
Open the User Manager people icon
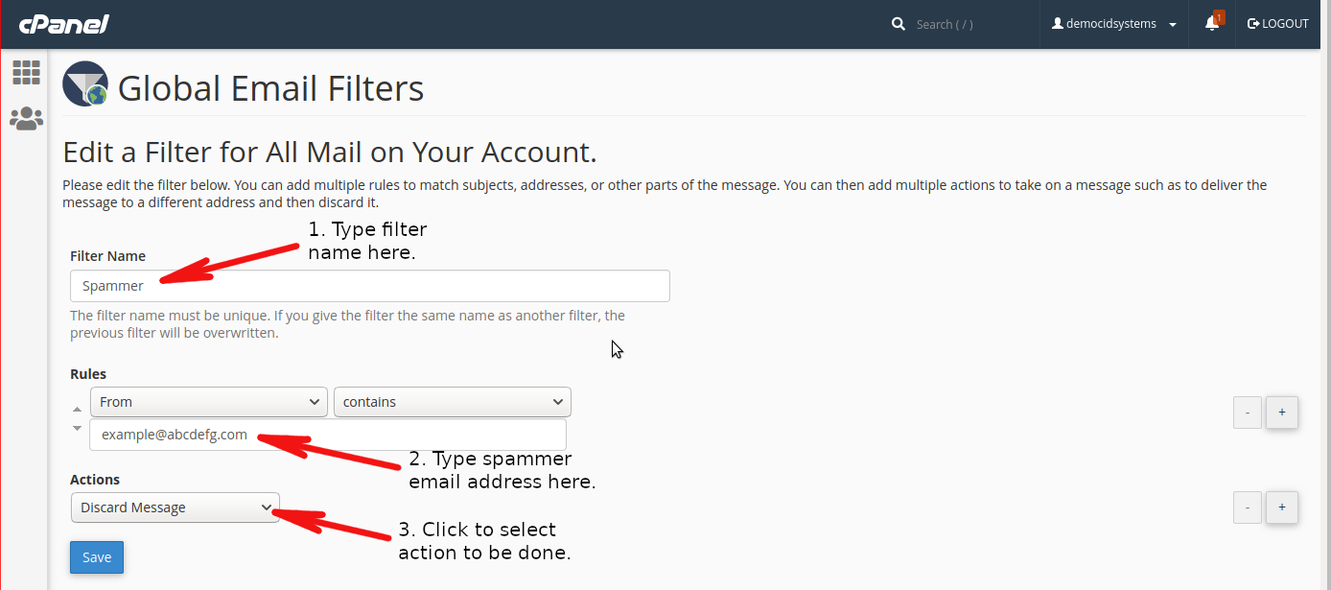tap(26, 118)
